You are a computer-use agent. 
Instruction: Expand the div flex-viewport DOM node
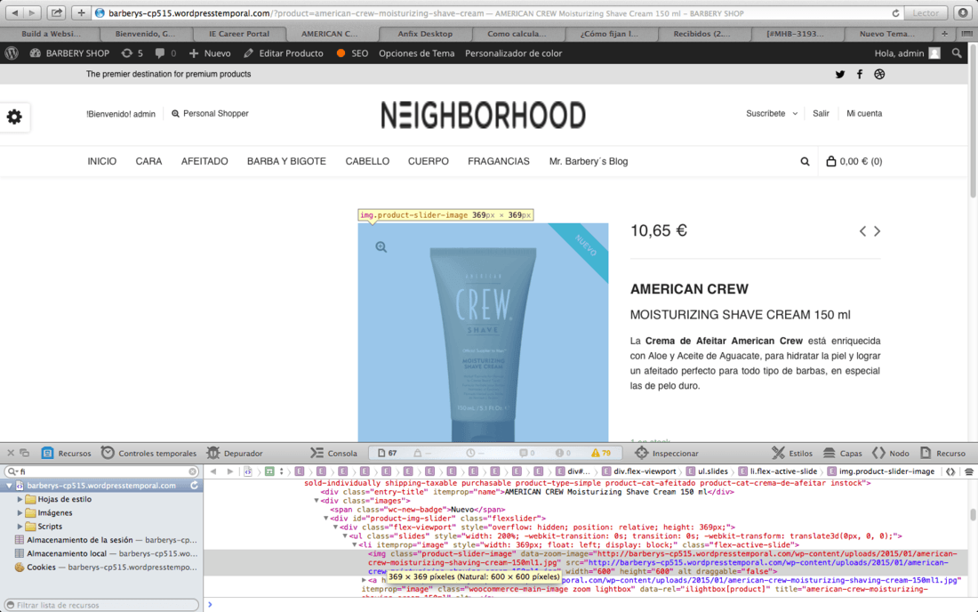tap(335, 527)
